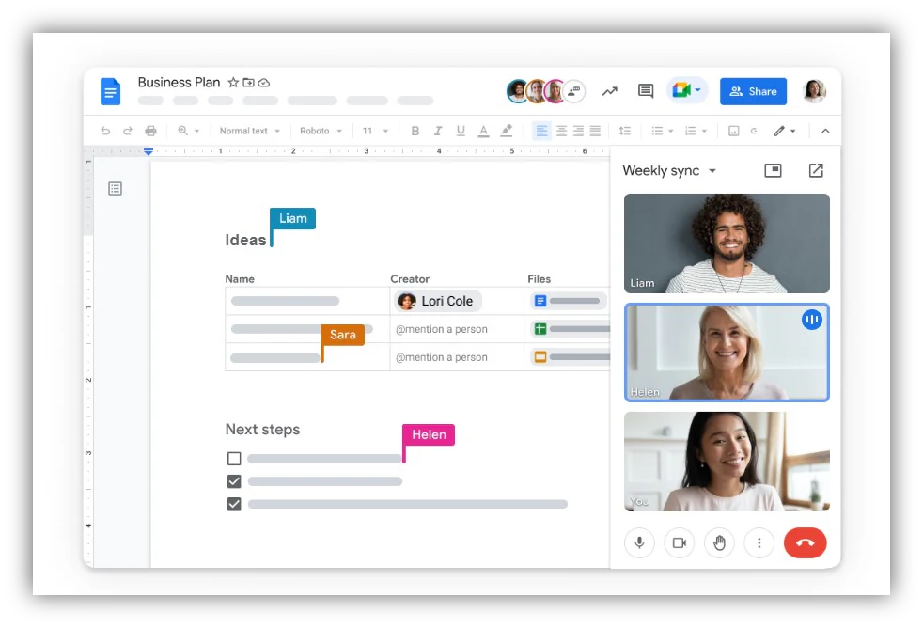Mute the microphone
923x628 pixels.
tap(639, 542)
